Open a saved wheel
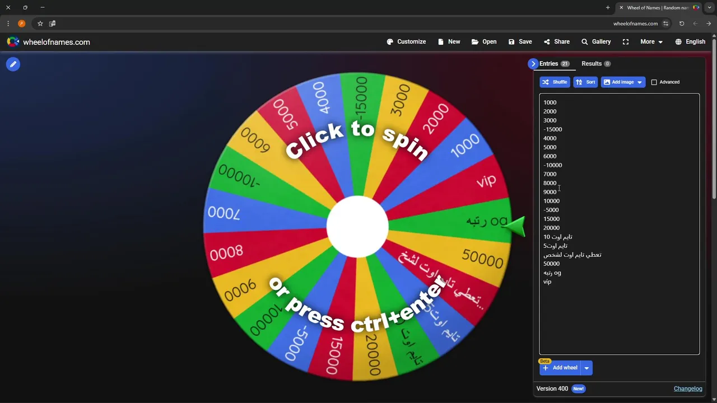Screen dimensions: 717x403 [x=484, y=42]
